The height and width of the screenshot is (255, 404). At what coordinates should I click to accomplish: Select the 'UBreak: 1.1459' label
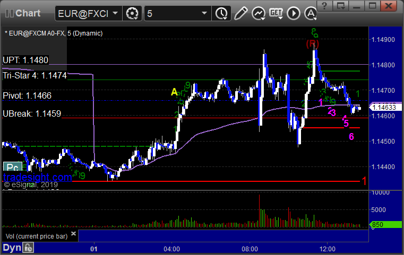click(x=32, y=113)
